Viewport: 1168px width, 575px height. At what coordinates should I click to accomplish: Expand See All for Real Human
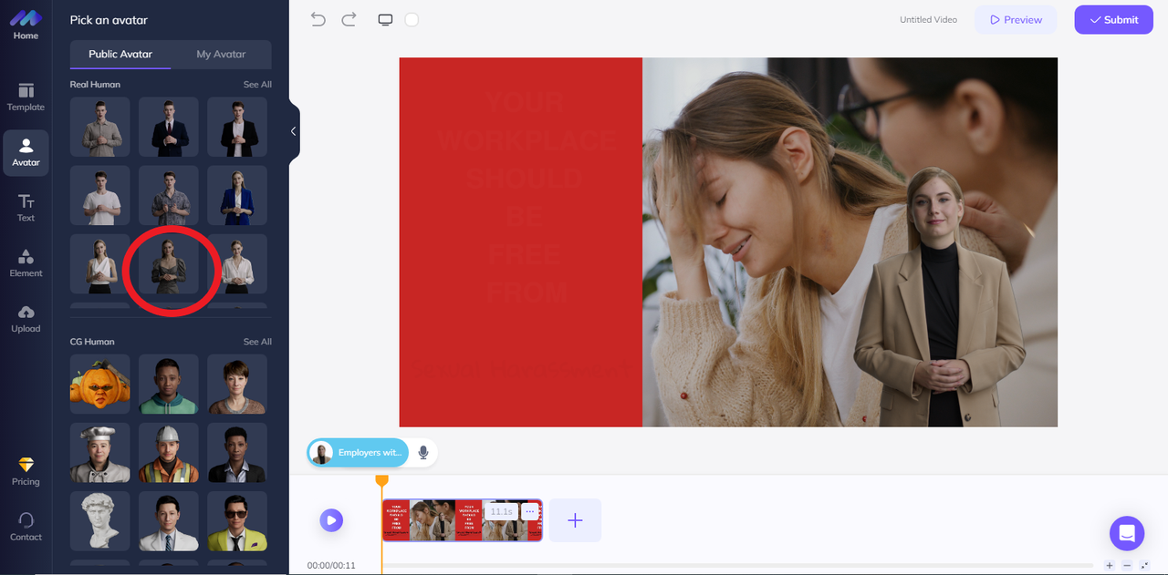point(257,85)
